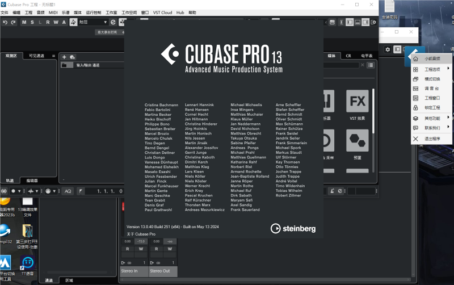Open the MIDI menu

pyautogui.click(x=53, y=12)
